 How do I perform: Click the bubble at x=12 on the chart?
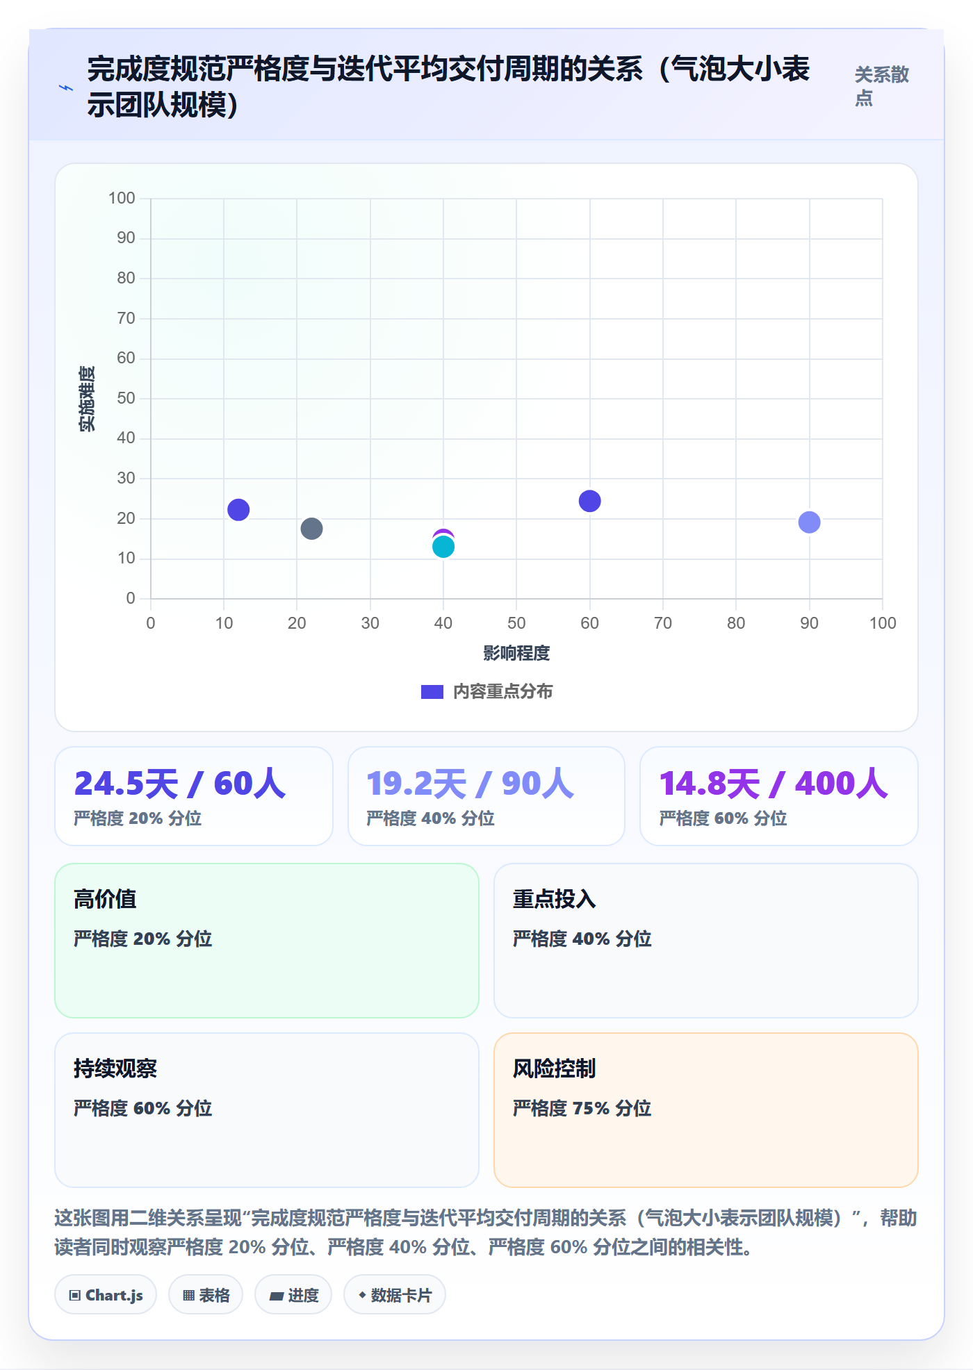point(238,510)
